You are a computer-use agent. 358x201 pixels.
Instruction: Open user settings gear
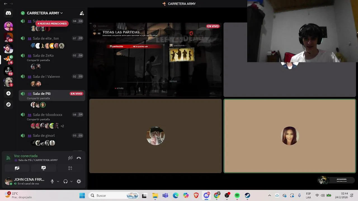79,181
